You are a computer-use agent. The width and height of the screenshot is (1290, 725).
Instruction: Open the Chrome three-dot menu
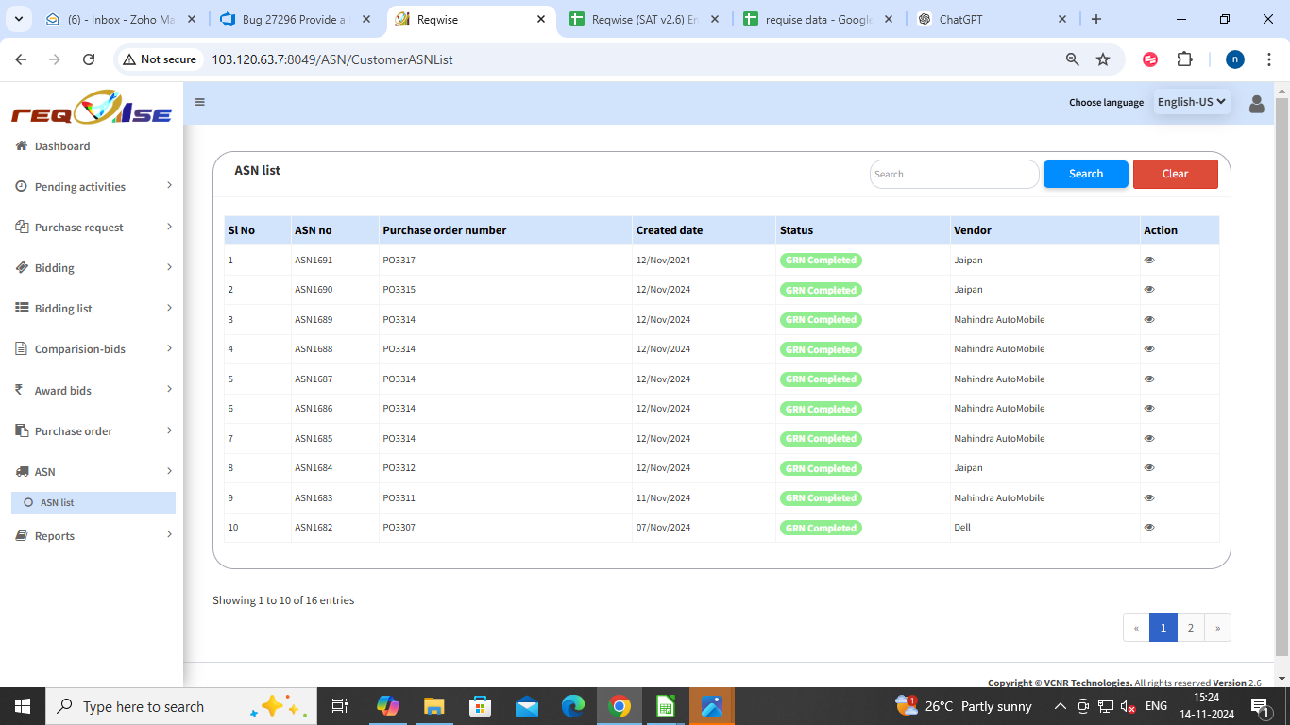tap(1270, 59)
